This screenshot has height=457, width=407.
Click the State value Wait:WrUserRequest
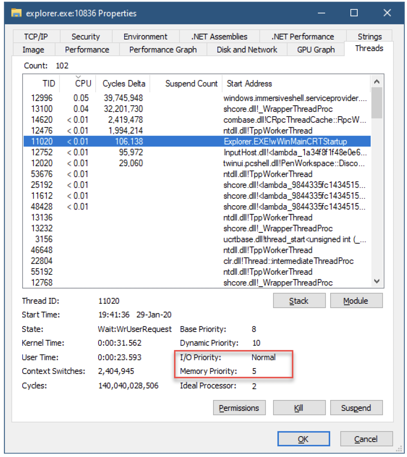pyautogui.click(x=135, y=329)
